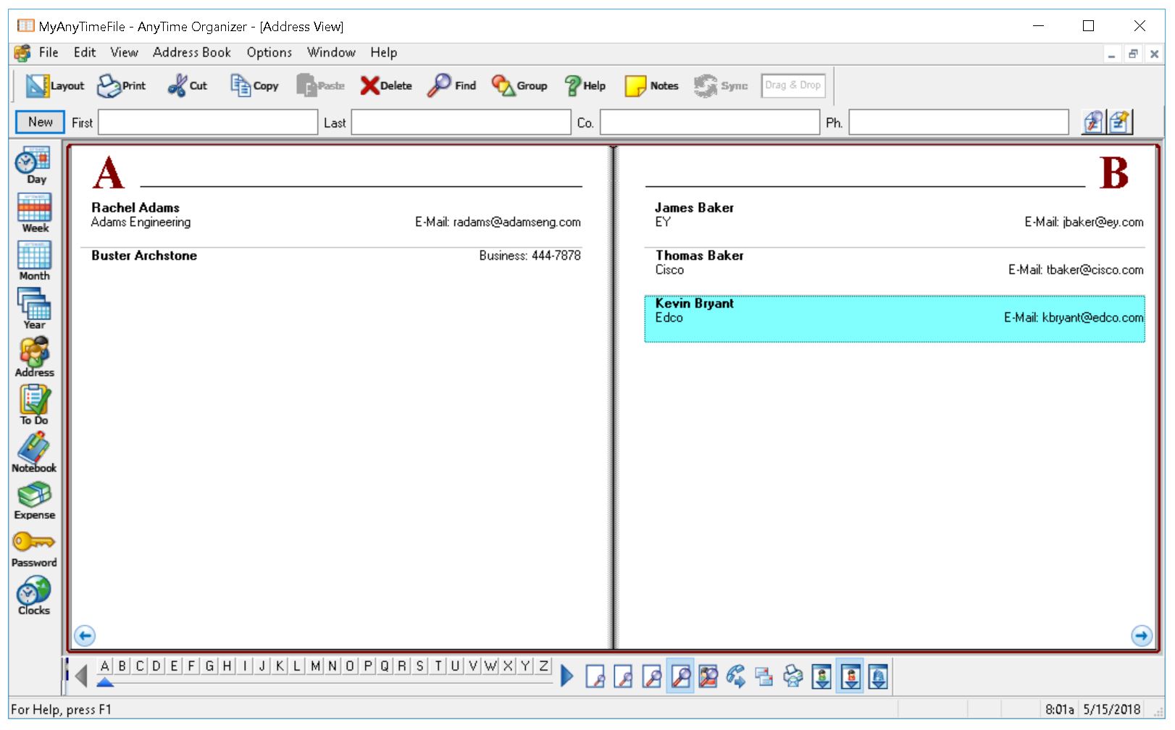
Task: Click inside the Co. search field
Action: [x=710, y=122]
